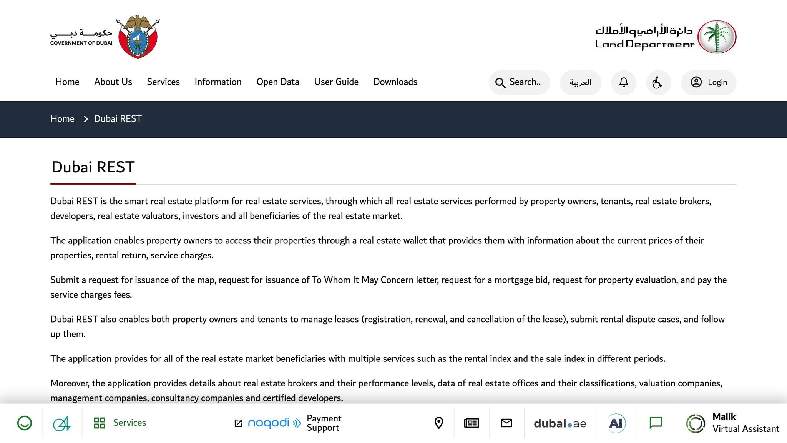Click the Login button text

pos(717,82)
